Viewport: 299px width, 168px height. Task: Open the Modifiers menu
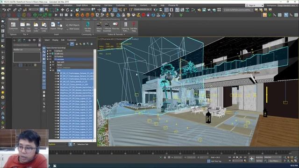(56, 5)
